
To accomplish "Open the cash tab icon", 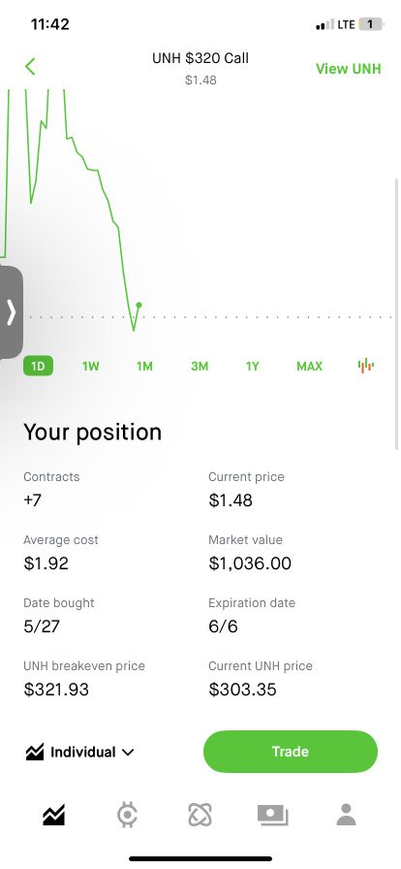I will (272, 816).
